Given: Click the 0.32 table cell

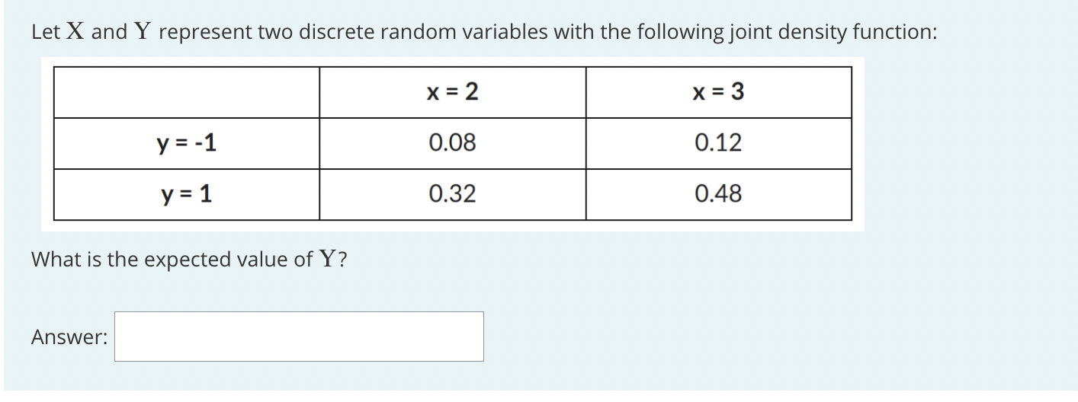Looking at the screenshot, I should (x=453, y=195).
